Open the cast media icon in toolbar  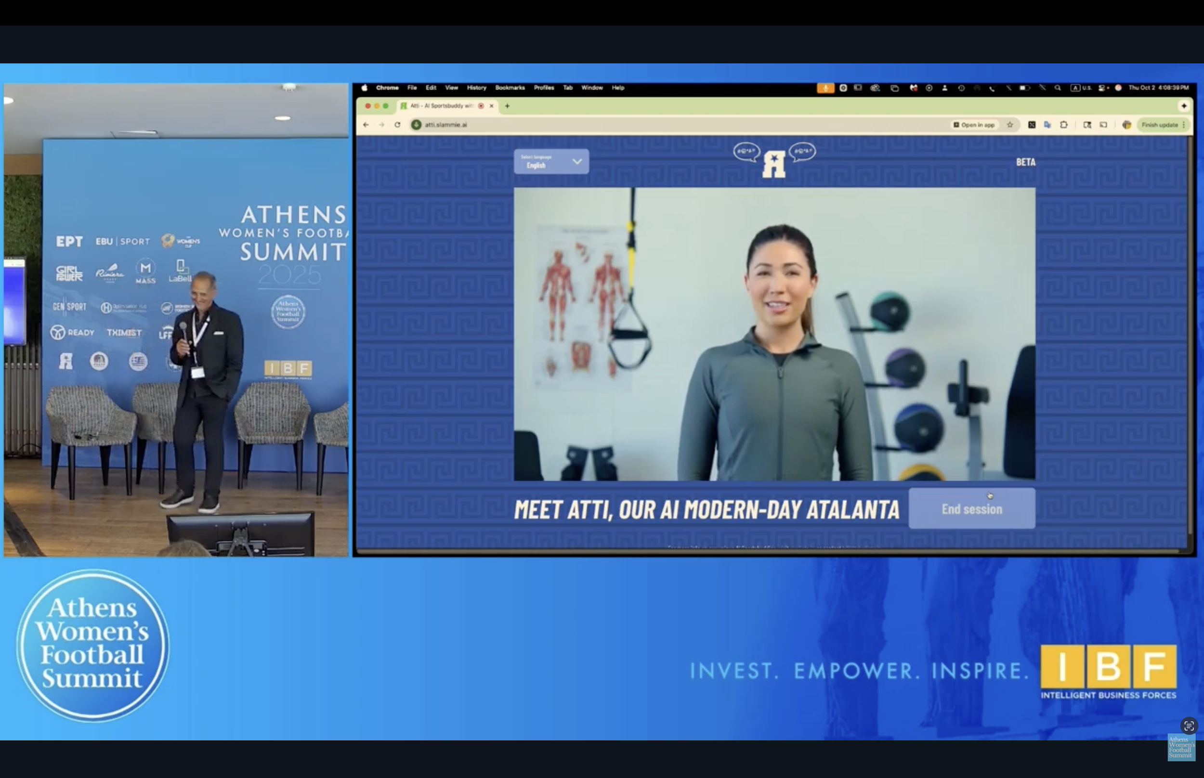(x=1103, y=125)
